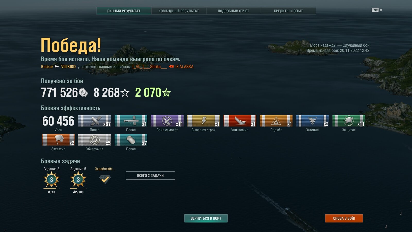Open the Кредиты и опыт tab
The height and width of the screenshot is (232, 412).
point(288,11)
